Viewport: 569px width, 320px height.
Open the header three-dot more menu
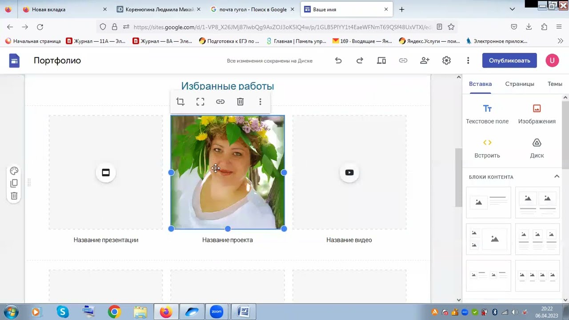pyautogui.click(x=468, y=60)
